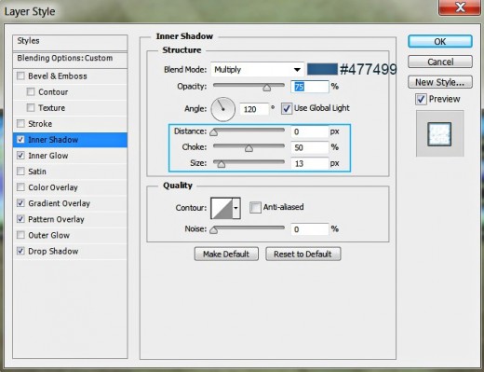
Task: Open the contour curve thumbnail picker
Action: point(222,208)
